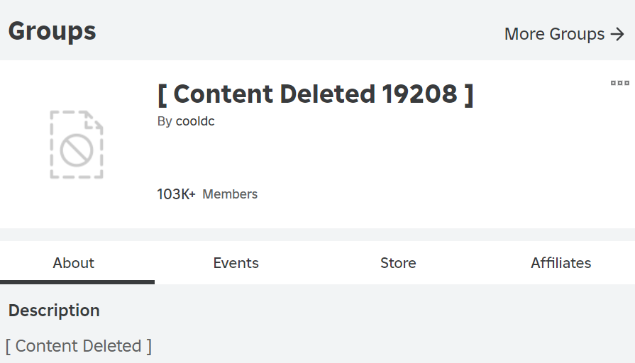
Task: Click the blocked circle symbol in the placeholder
Action: 77,150
